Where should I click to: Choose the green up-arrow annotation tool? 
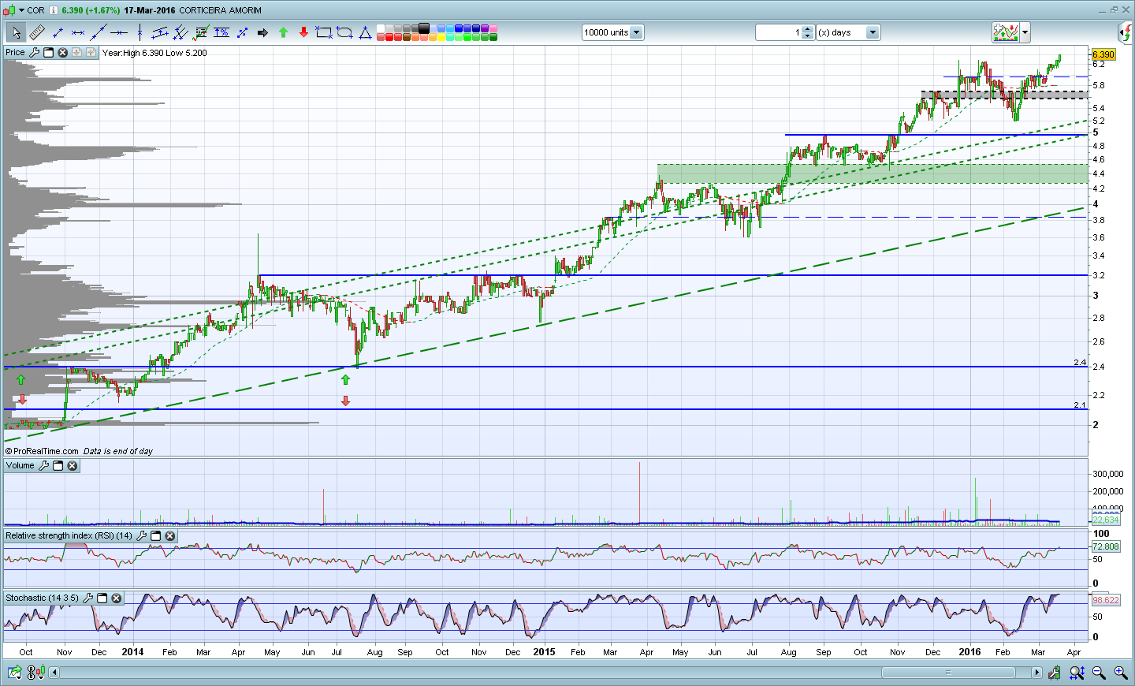pos(283,32)
